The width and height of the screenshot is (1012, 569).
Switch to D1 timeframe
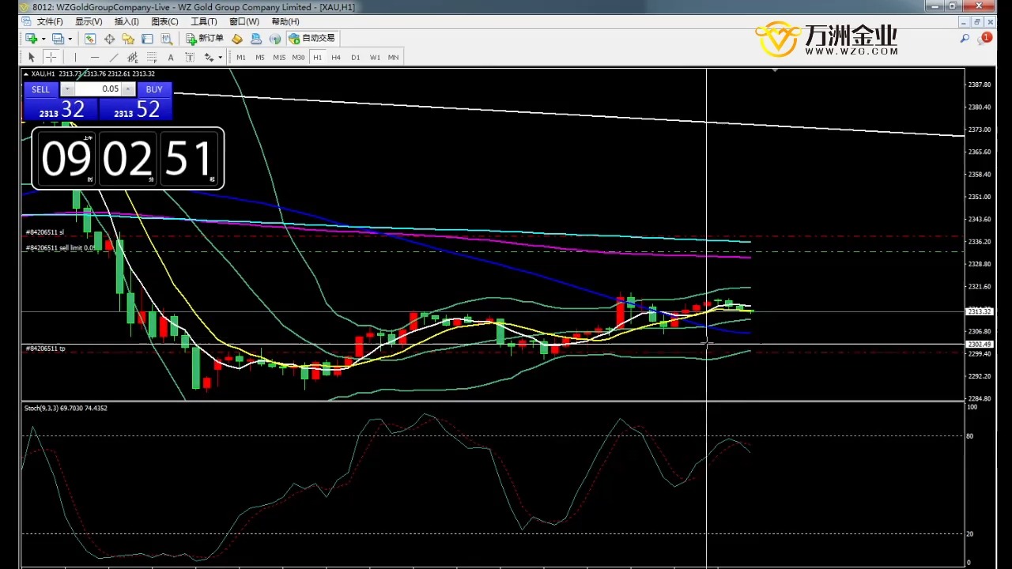(x=355, y=57)
